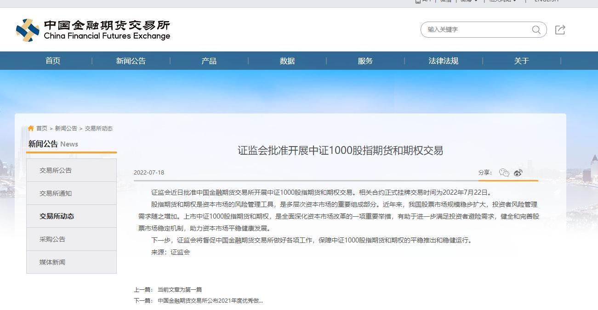Image resolution: width=598 pixels, height=310 pixels.
Task: Share the article via Weibo icon
Action: click(518, 173)
